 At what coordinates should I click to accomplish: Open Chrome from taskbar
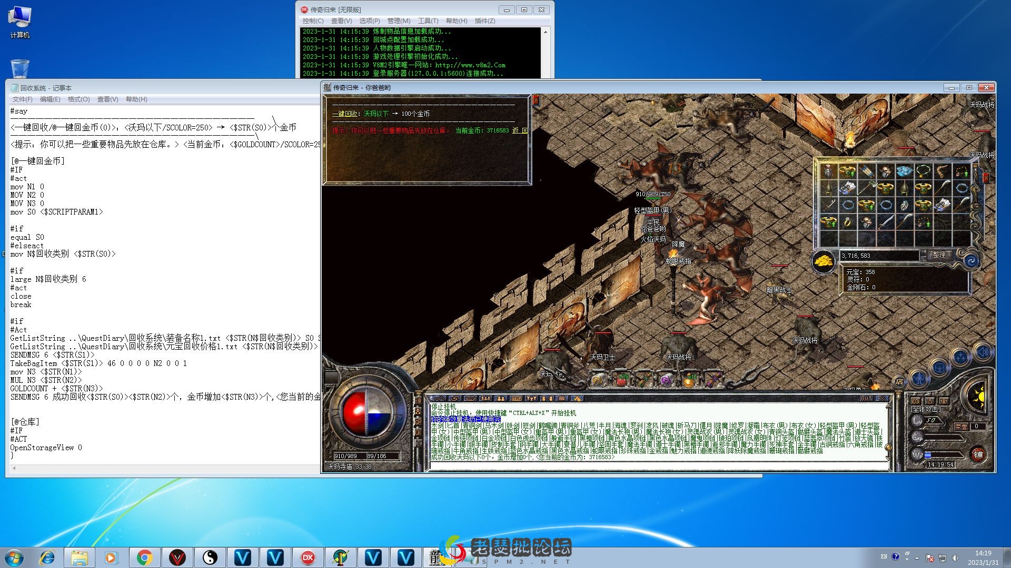144,557
